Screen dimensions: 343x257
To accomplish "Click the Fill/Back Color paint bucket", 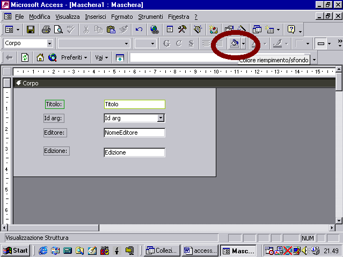I will pos(235,43).
